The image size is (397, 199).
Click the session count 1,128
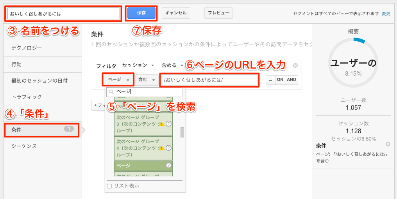coord(354,131)
